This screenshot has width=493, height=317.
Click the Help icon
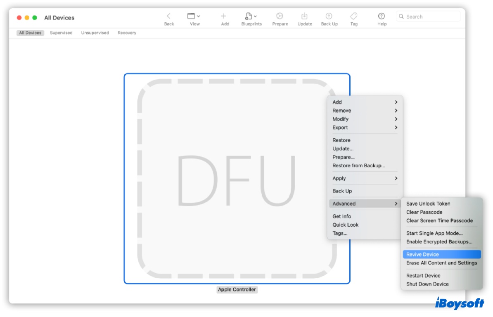click(381, 16)
